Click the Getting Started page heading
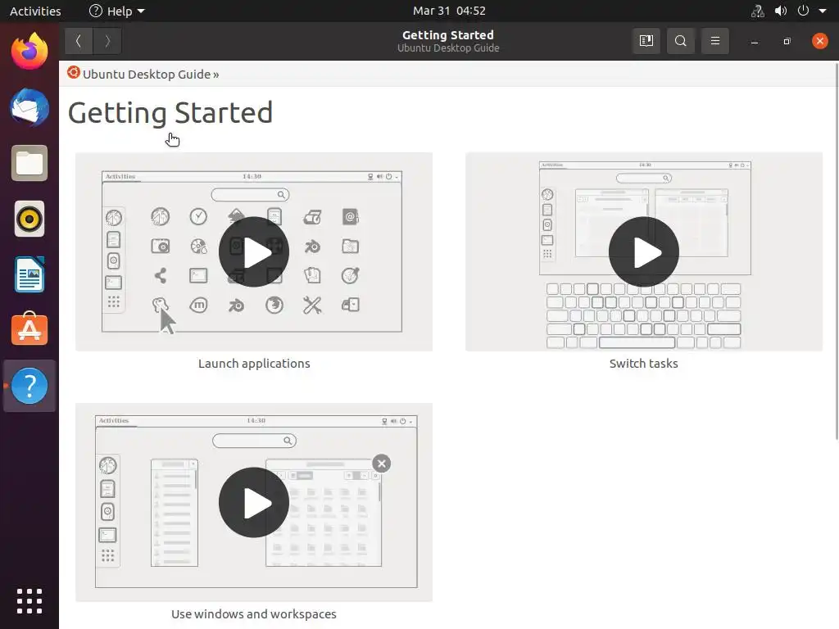839x629 pixels. coord(170,113)
